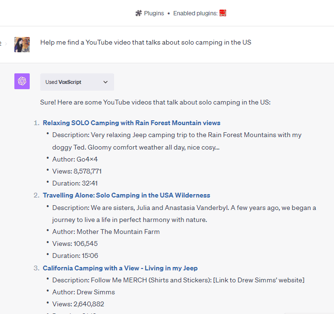Screen dimensions: 334x314
Task: Open Relaxing SOLO Camping video link
Action: (131, 123)
